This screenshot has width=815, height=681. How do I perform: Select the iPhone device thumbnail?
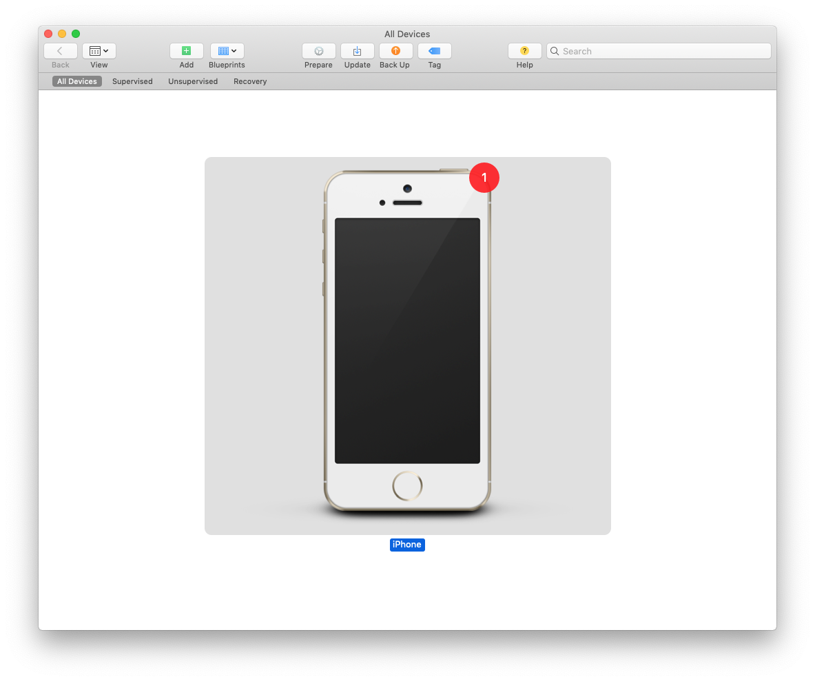click(x=407, y=344)
